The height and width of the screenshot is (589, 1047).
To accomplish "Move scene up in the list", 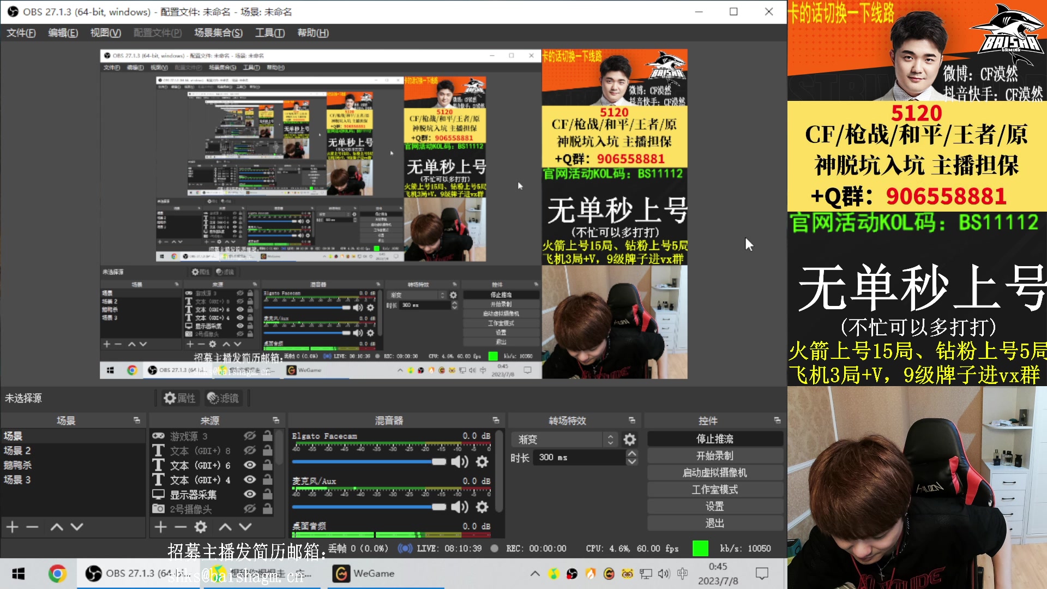I will [x=57, y=527].
